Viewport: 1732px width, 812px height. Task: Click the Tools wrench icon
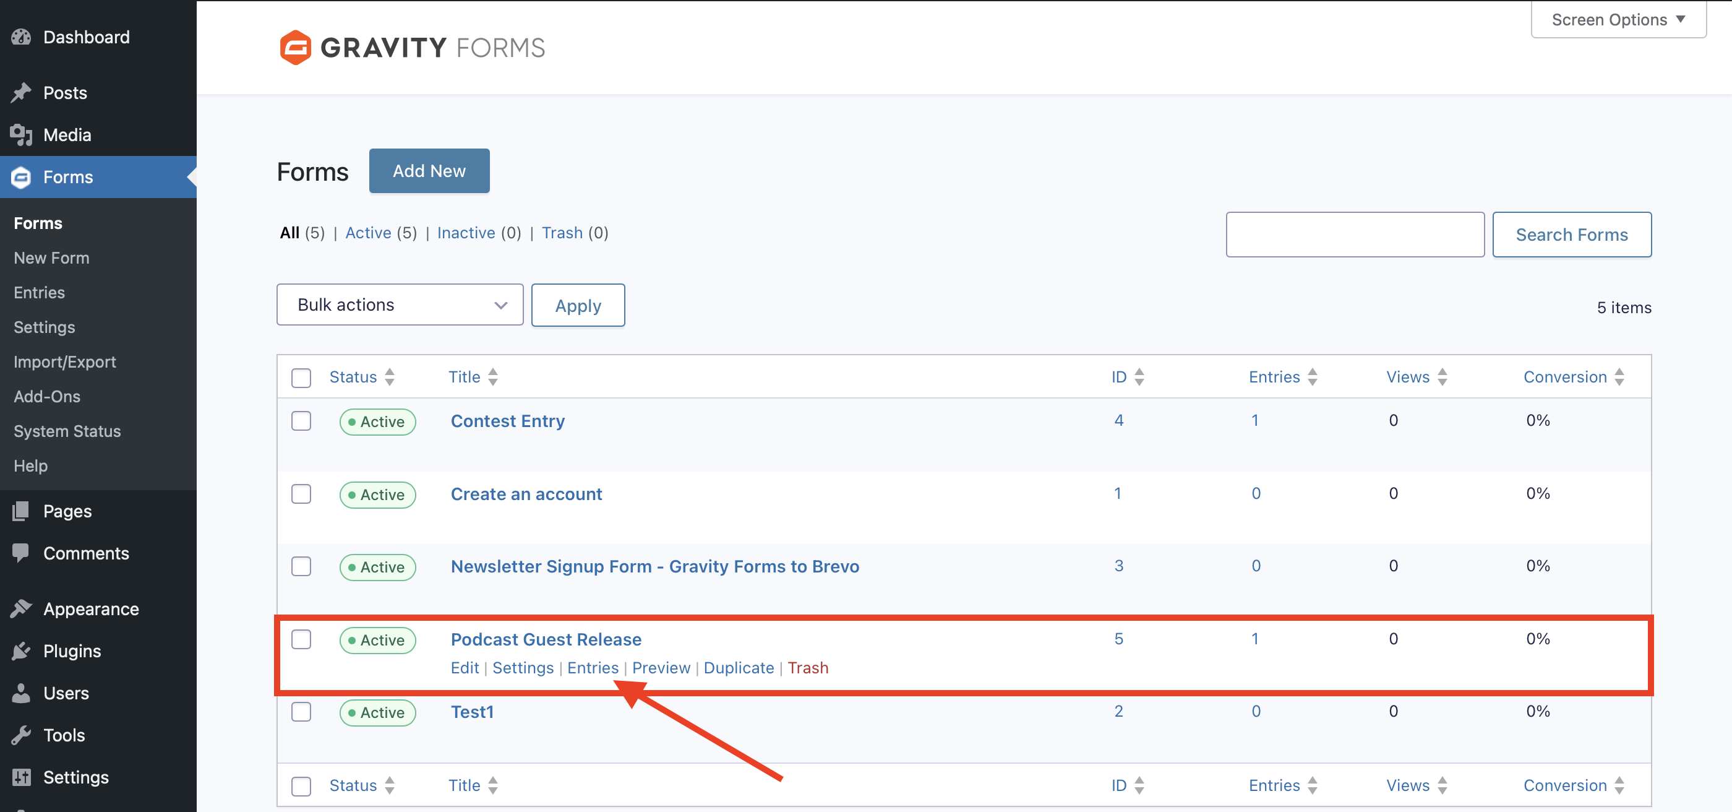pyautogui.click(x=21, y=735)
